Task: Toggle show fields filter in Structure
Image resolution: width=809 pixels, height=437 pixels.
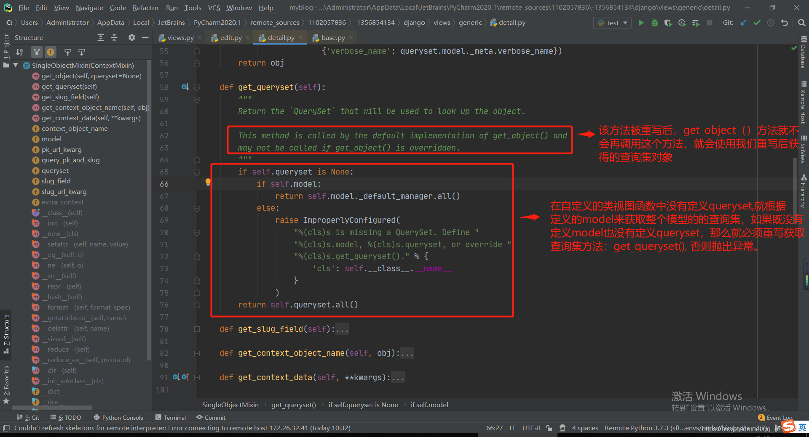Action: click(51, 52)
